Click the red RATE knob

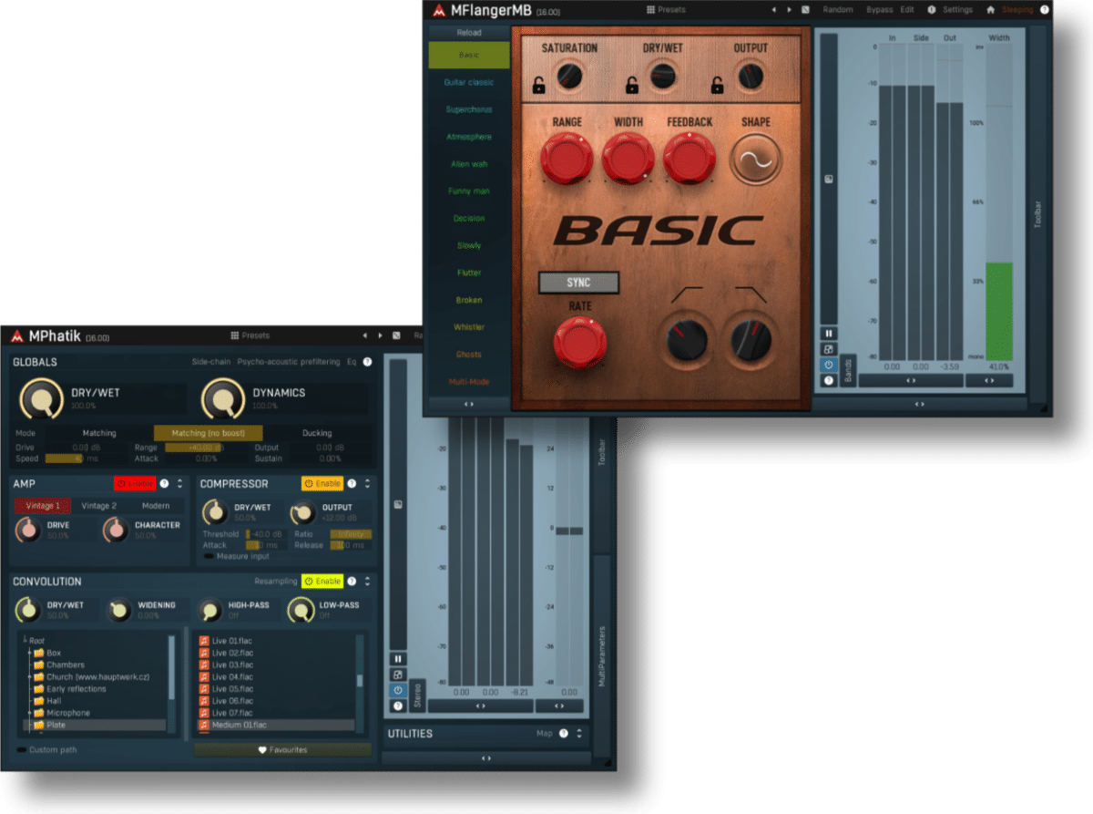[580, 344]
